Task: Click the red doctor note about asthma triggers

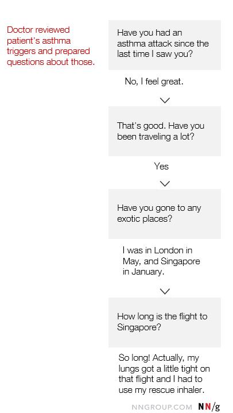Action: [x=51, y=46]
